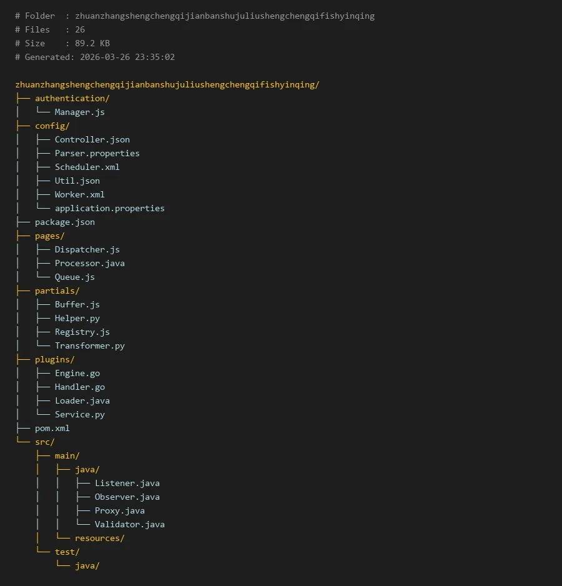This screenshot has height=586, width=562.
Task: Click the resources folder
Action: [x=99, y=538]
